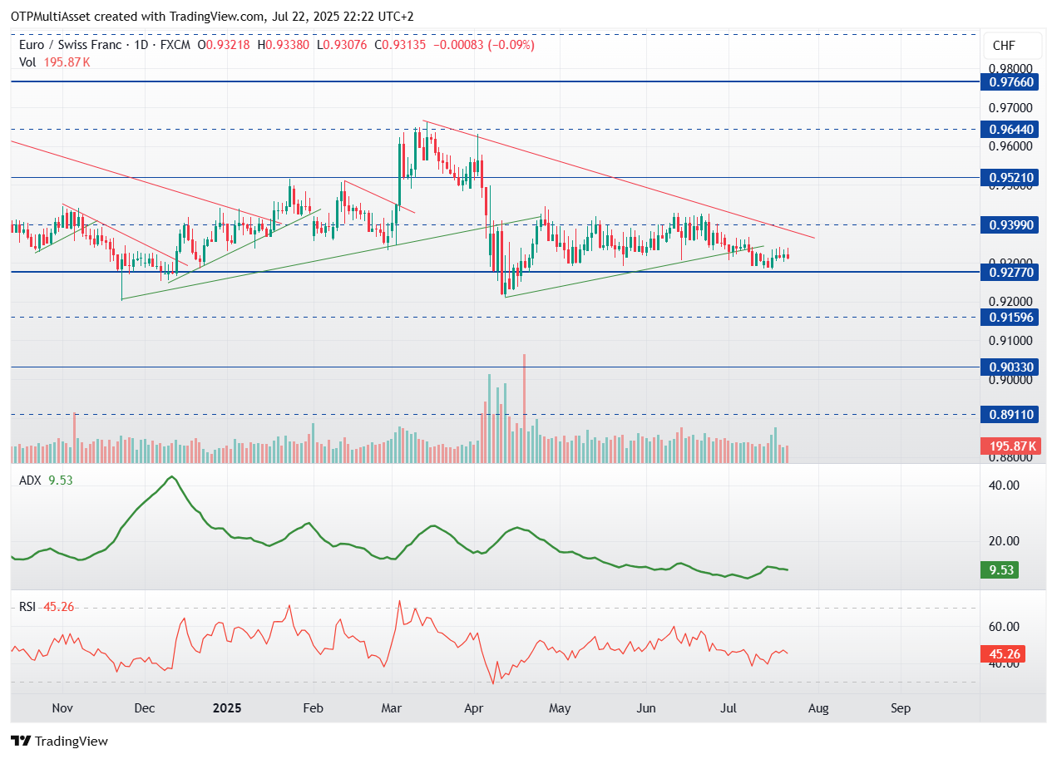This screenshot has height=759, width=1057.
Task: Select the 0.89110 price level label
Action: tap(1010, 414)
